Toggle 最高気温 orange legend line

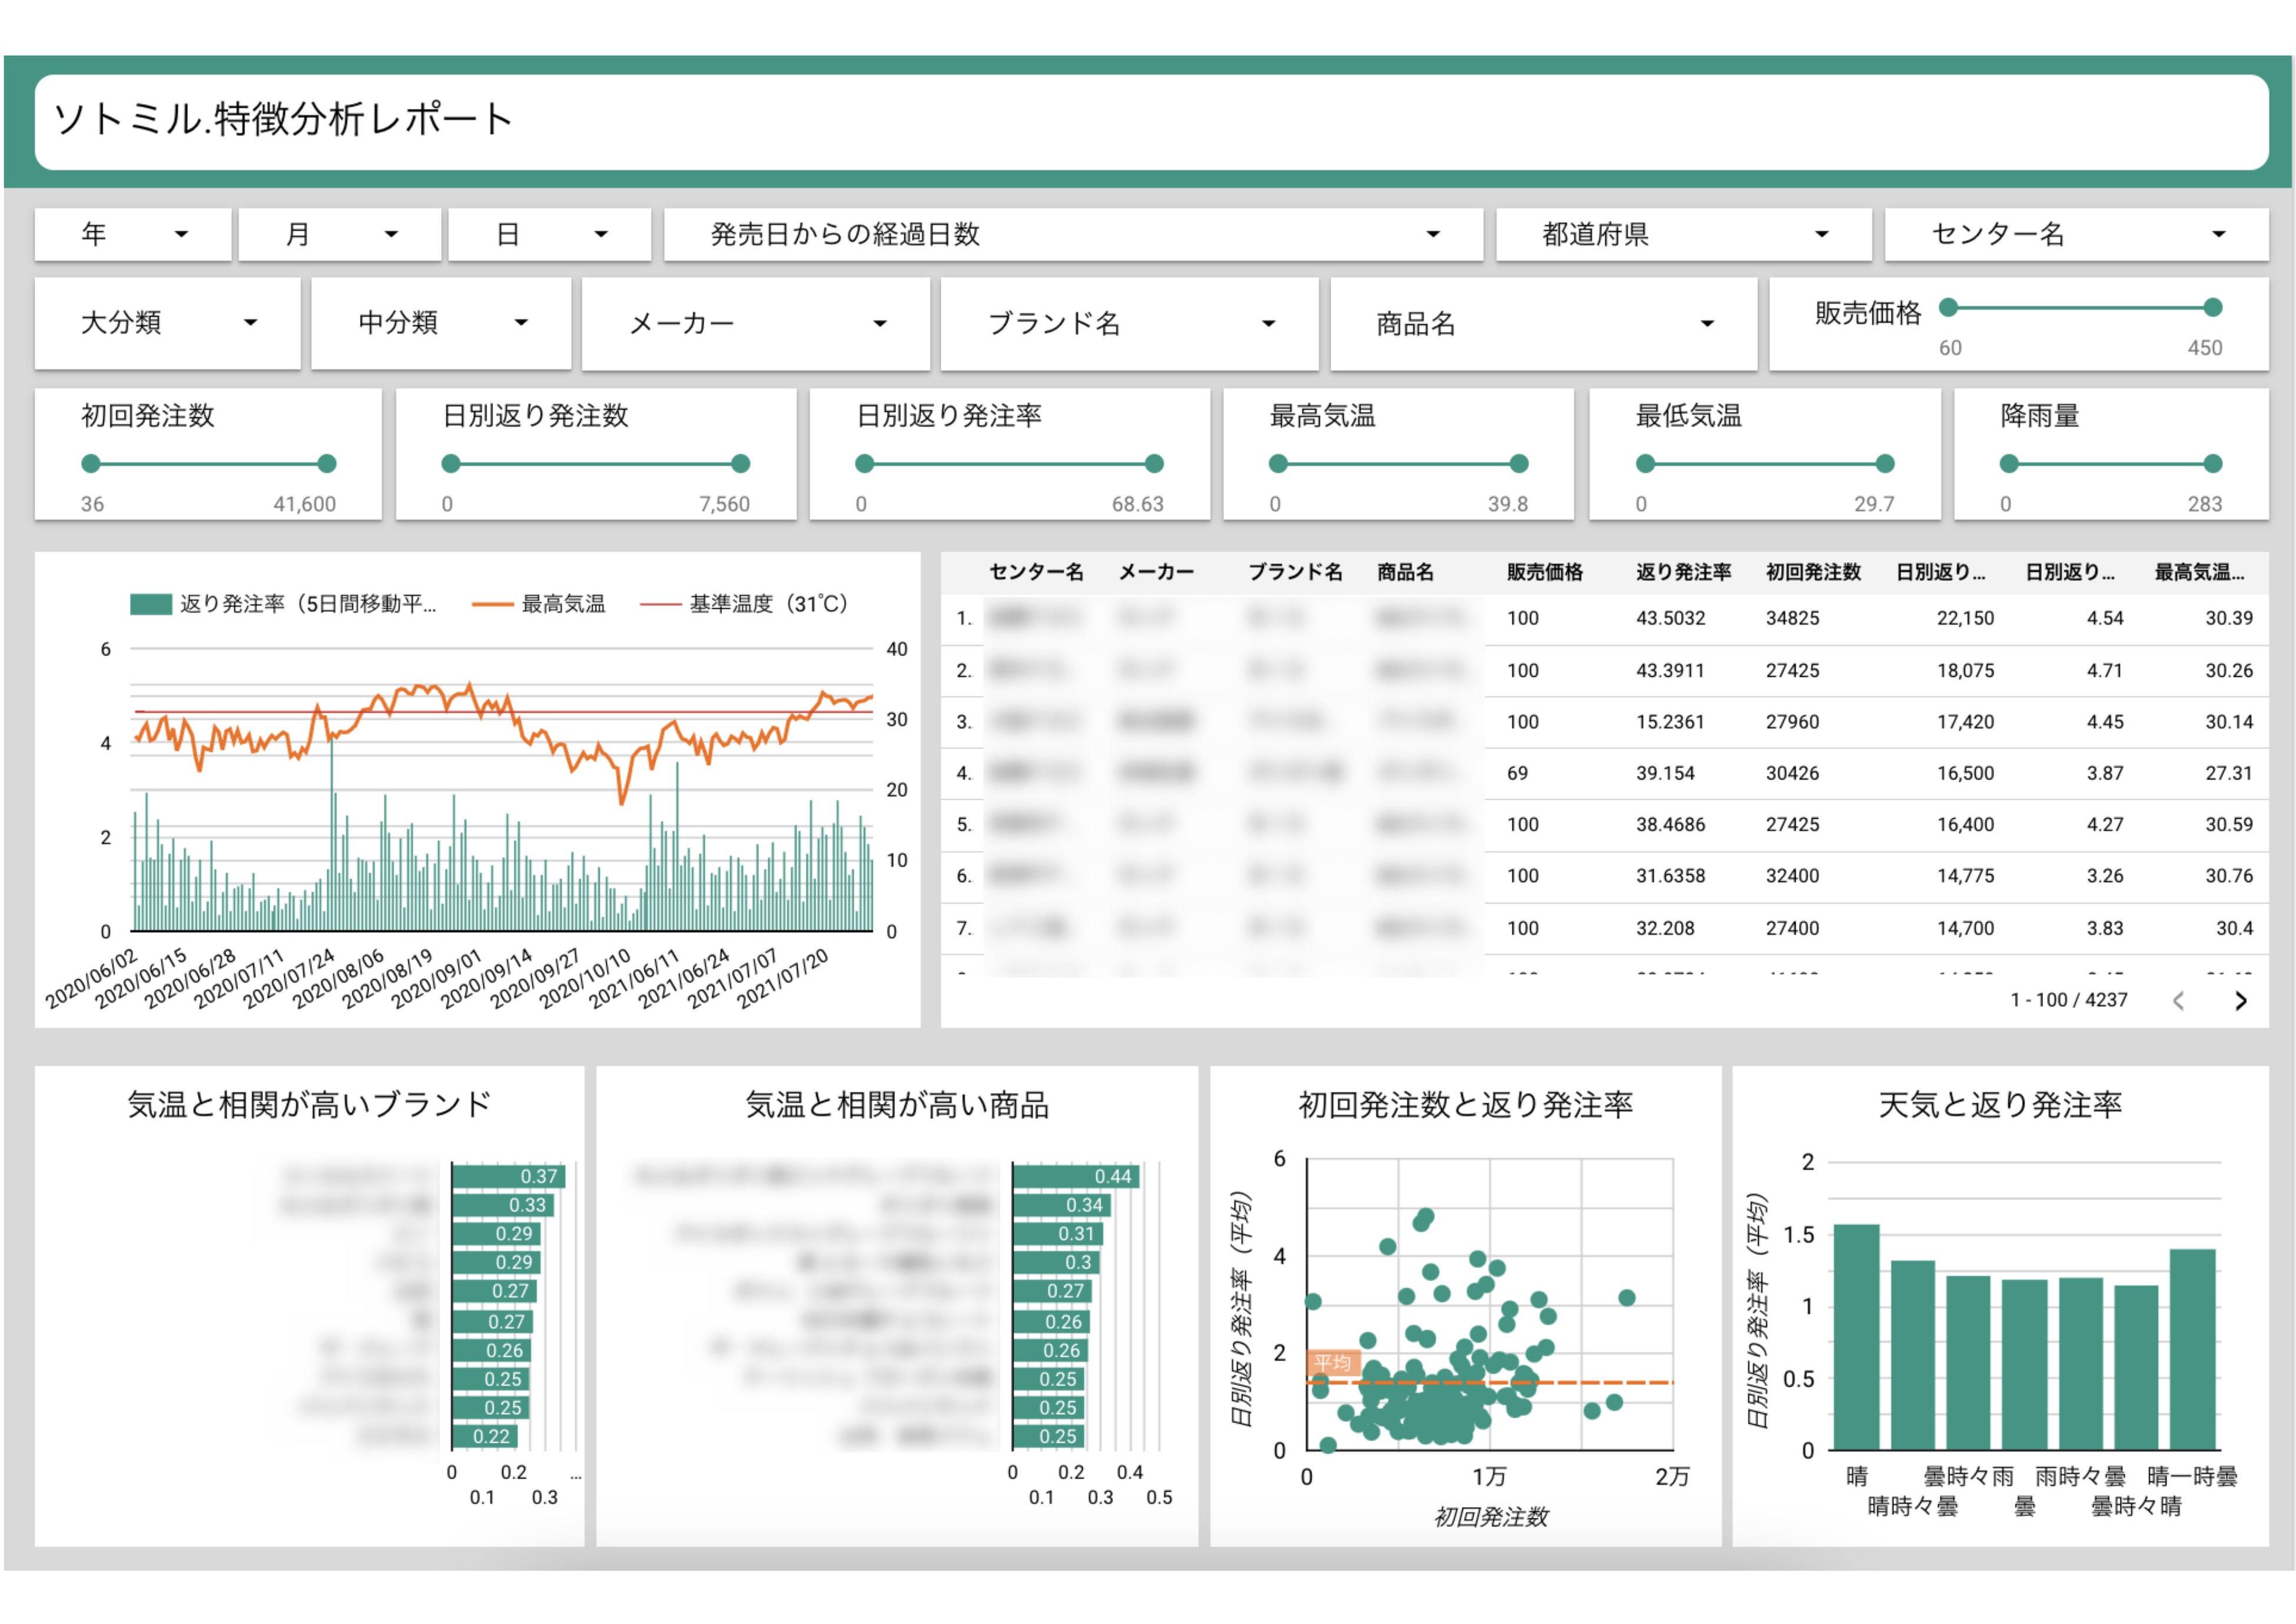[x=492, y=604]
